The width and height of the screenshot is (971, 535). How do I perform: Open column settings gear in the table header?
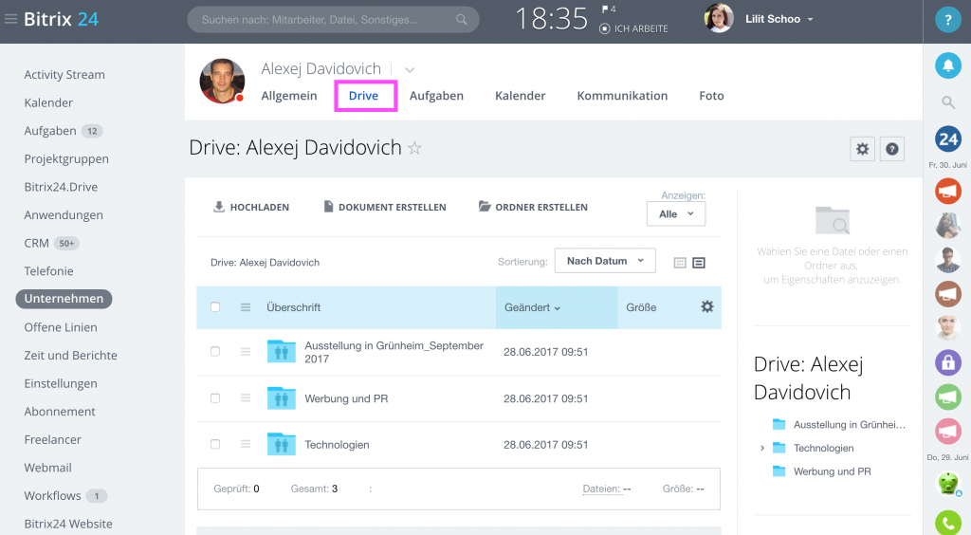click(x=707, y=306)
